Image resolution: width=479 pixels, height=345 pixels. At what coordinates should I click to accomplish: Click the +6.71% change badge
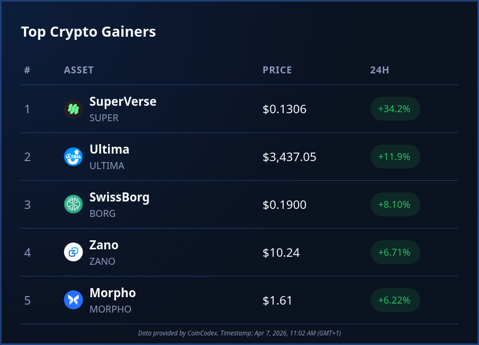click(x=394, y=253)
